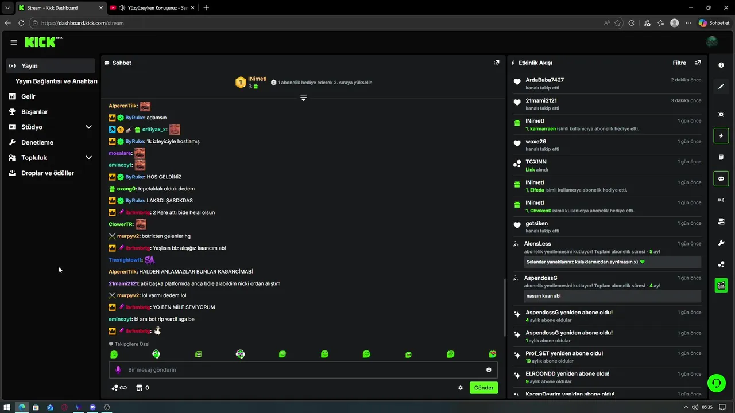This screenshot has height=413, width=735.
Task: Toggle the lightning bolt activity feed panel
Action: coord(721,136)
